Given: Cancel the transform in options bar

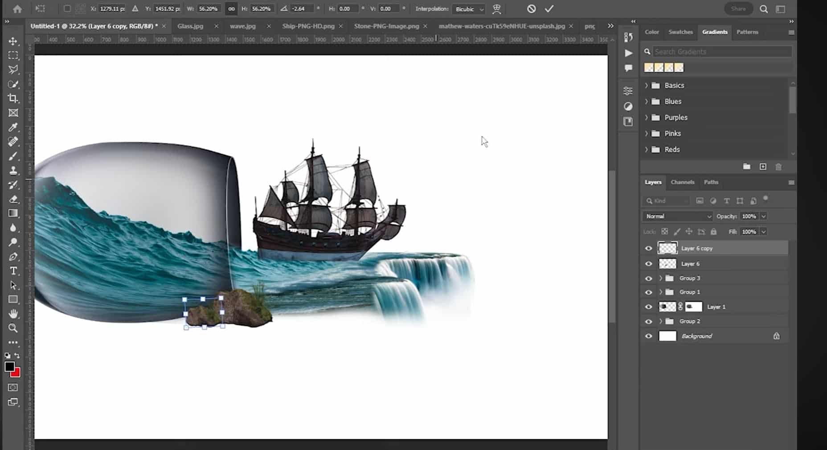Looking at the screenshot, I should pos(531,9).
